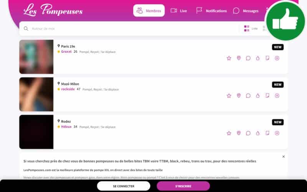Open rockside's profile thumbnail

(x=36, y=94)
